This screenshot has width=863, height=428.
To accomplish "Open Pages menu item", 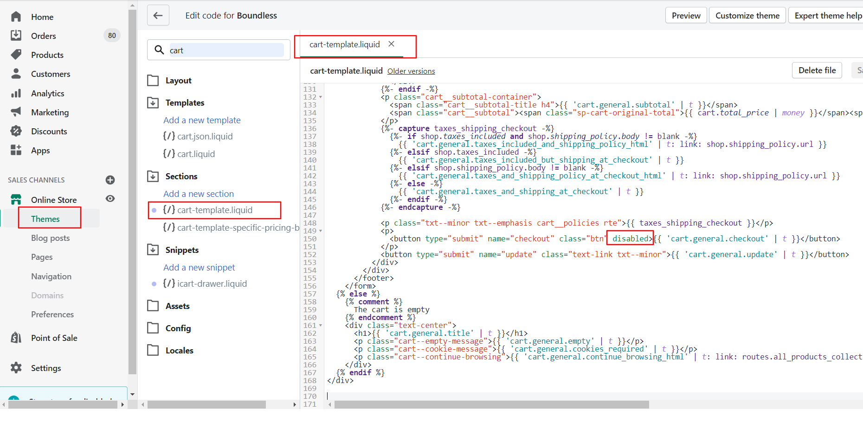I will click(42, 257).
